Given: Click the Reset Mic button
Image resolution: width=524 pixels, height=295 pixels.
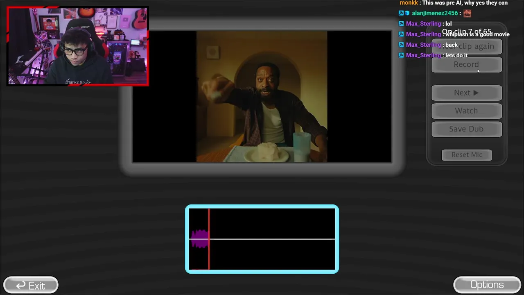Looking at the screenshot, I should (x=467, y=155).
